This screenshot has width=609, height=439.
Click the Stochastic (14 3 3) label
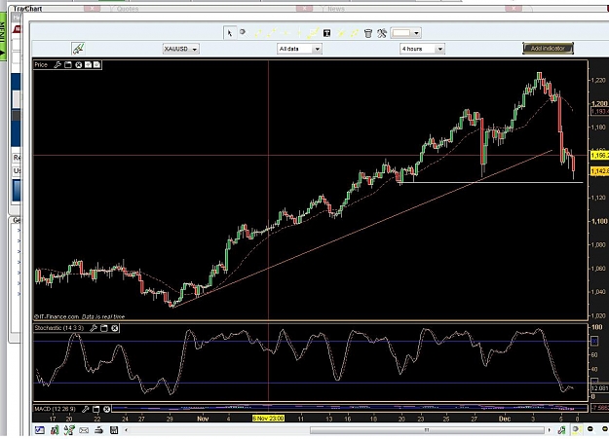[x=58, y=328]
